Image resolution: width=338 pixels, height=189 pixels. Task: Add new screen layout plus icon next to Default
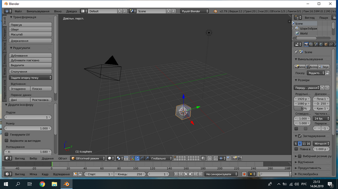pos(119,11)
